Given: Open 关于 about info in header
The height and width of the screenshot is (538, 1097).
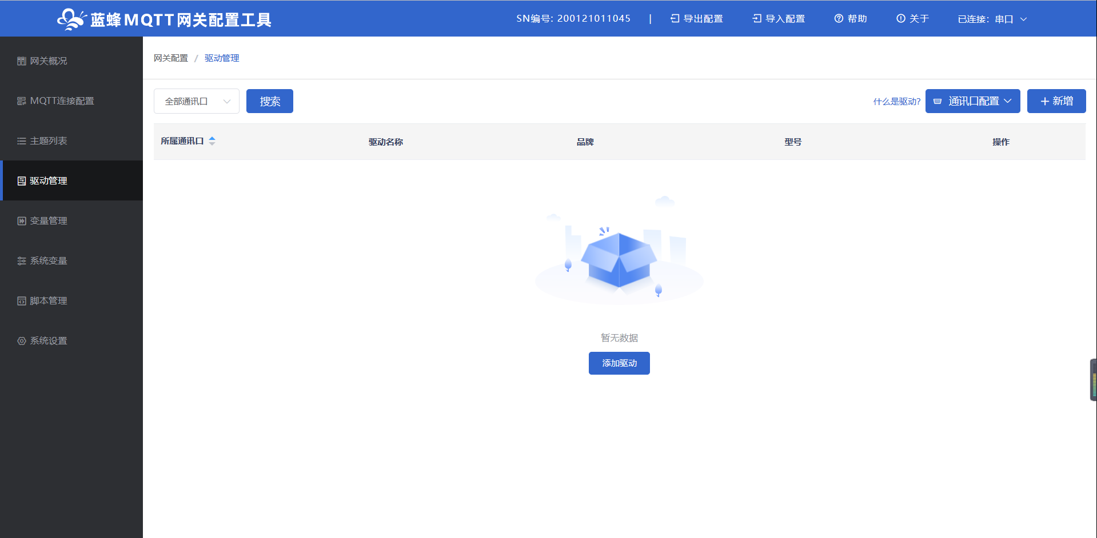Looking at the screenshot, I should click(912, 19).
